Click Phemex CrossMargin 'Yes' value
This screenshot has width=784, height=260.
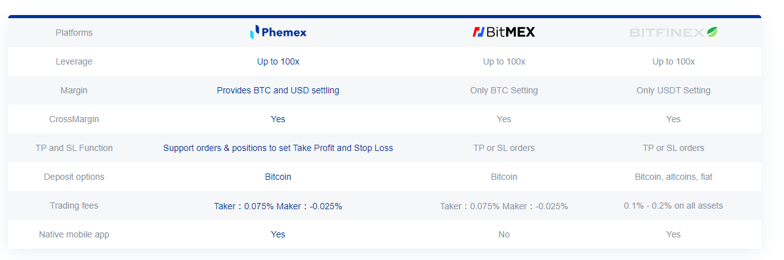coord(278,119)
